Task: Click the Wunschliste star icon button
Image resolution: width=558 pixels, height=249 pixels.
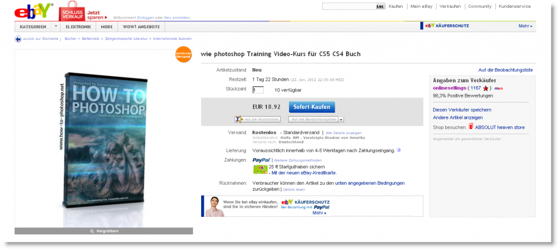Action: [x=238, y=119]
